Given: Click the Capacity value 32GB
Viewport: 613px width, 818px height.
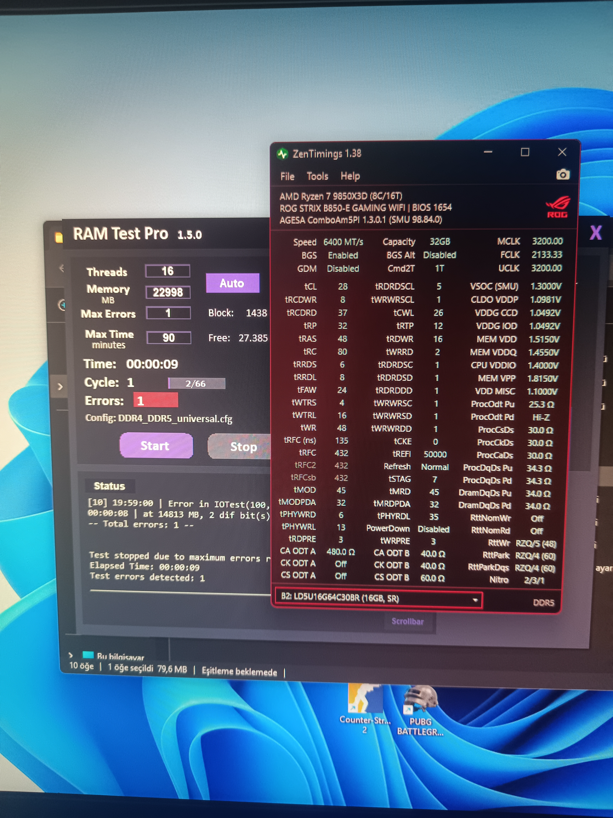Looking at the screenshot, I should [x=440, y=242].
